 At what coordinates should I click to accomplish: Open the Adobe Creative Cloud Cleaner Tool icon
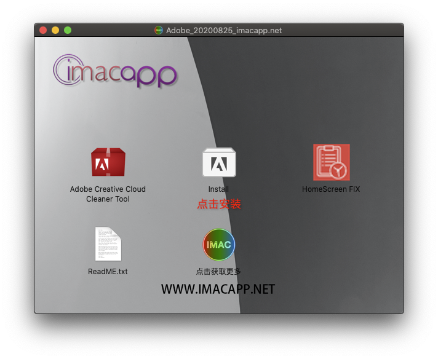(x=108, y=162)
